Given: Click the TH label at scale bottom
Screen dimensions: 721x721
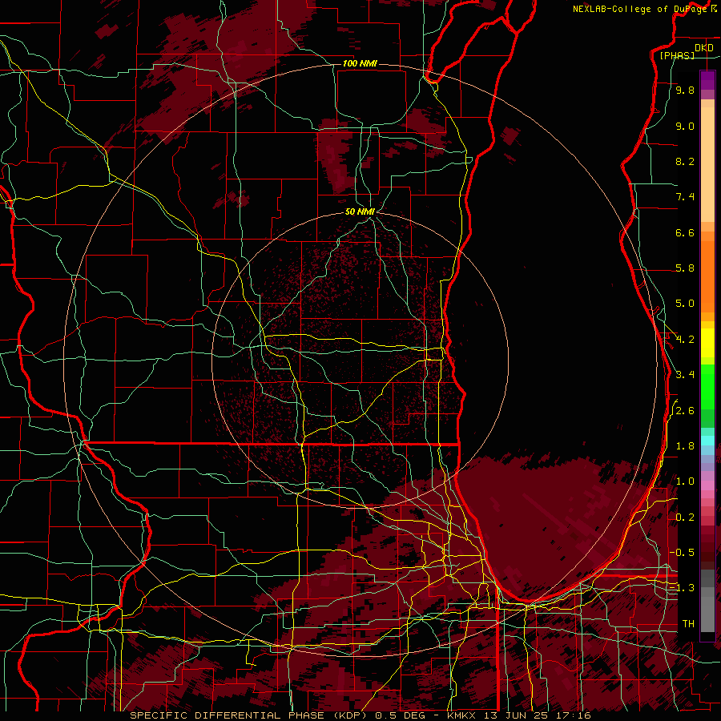Looking at the screenshot, I should (688, 624).
